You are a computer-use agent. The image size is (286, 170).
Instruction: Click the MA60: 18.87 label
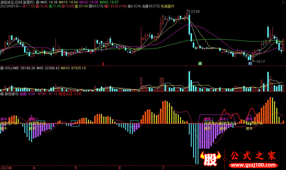tap(109, 2)
